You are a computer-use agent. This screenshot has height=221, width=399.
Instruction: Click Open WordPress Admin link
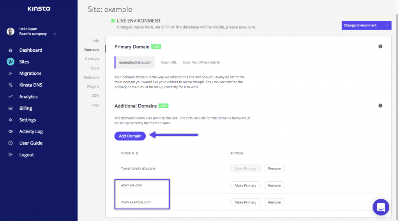(x=201, y=62)
